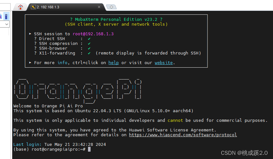Click the 'Tue May 21 23:42:28 2024' timestamp
Screen dimensions: 273x159
[x=75, y=144]
